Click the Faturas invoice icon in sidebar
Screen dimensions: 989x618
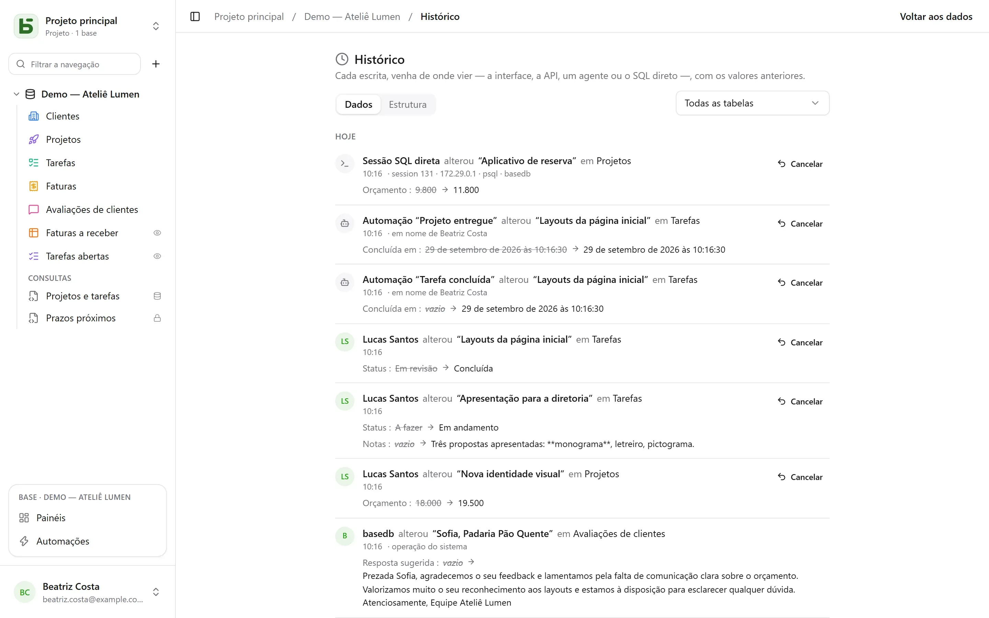tap(34, 186)
